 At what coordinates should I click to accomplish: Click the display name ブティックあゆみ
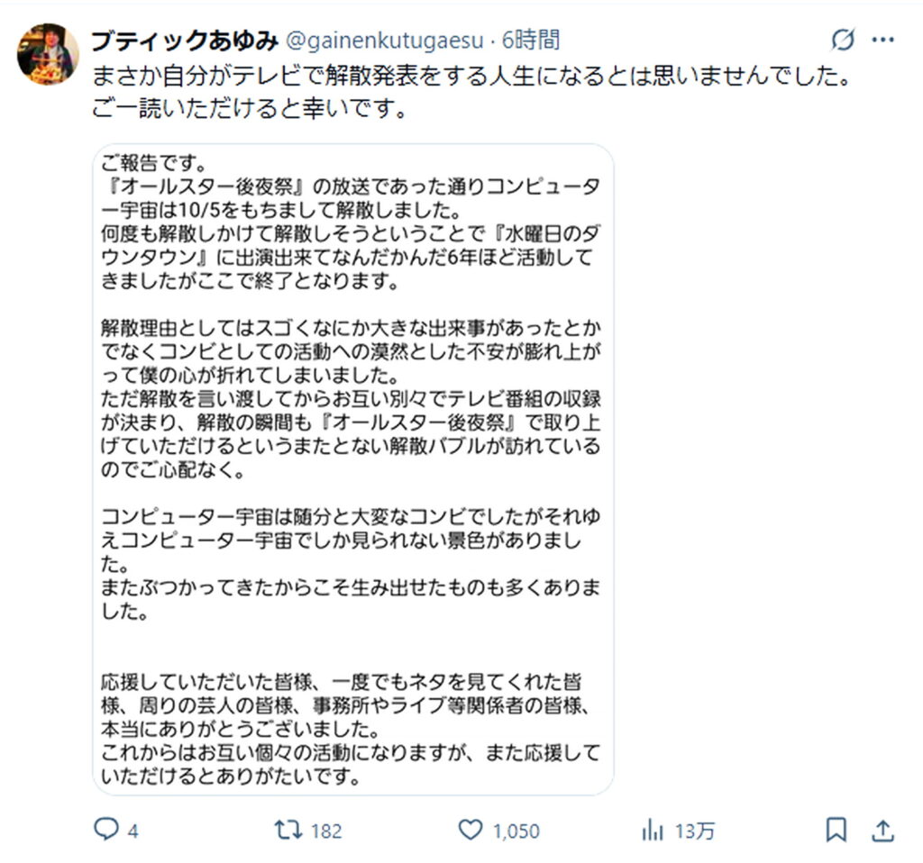183,41
